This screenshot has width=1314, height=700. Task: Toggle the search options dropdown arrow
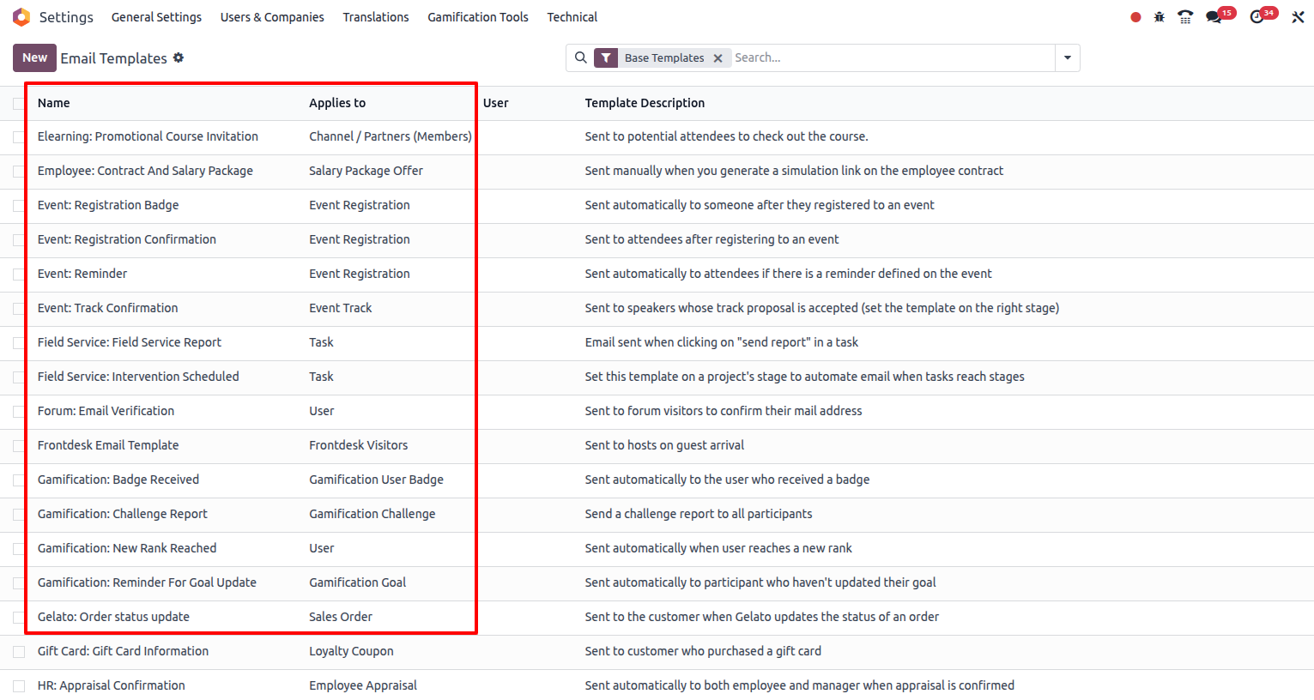point(1068,57)
